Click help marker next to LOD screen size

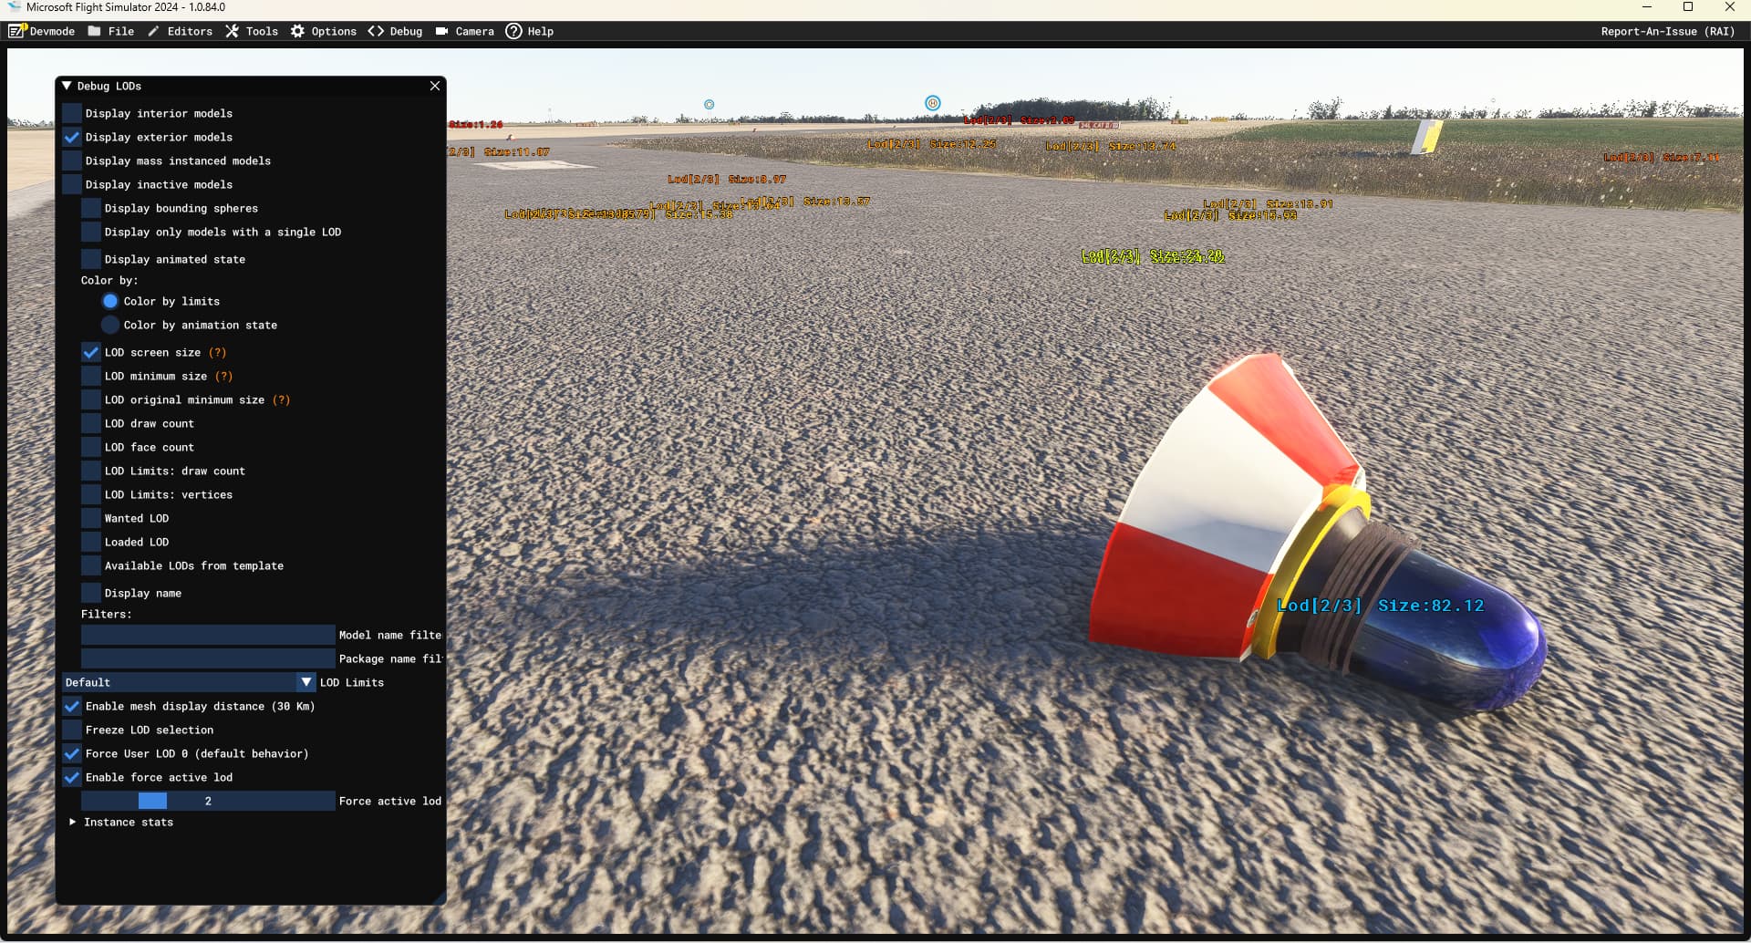(x=217, y=352)
